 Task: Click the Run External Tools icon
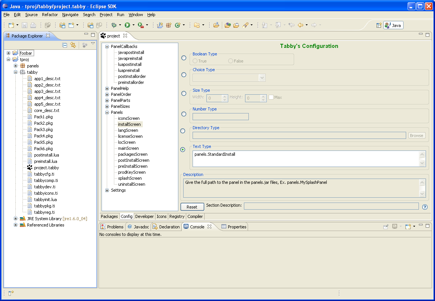pos(141,25)
